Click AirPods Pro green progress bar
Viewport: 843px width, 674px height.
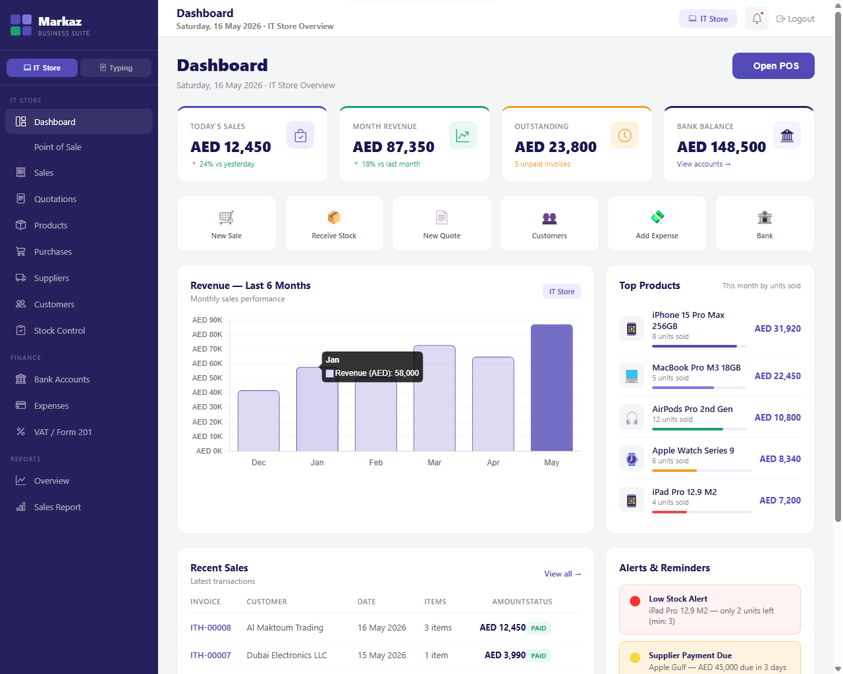pyautogui.click(x=699, y=429)
